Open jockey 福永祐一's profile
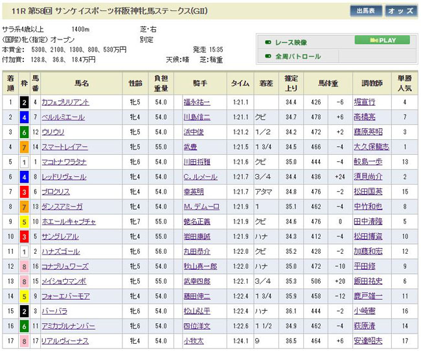The image size is (421, 351). [x=197, y=102]
